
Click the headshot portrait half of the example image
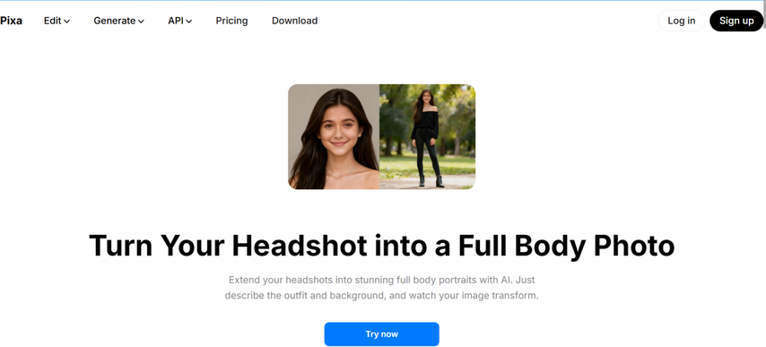click(x=334, y=136)
